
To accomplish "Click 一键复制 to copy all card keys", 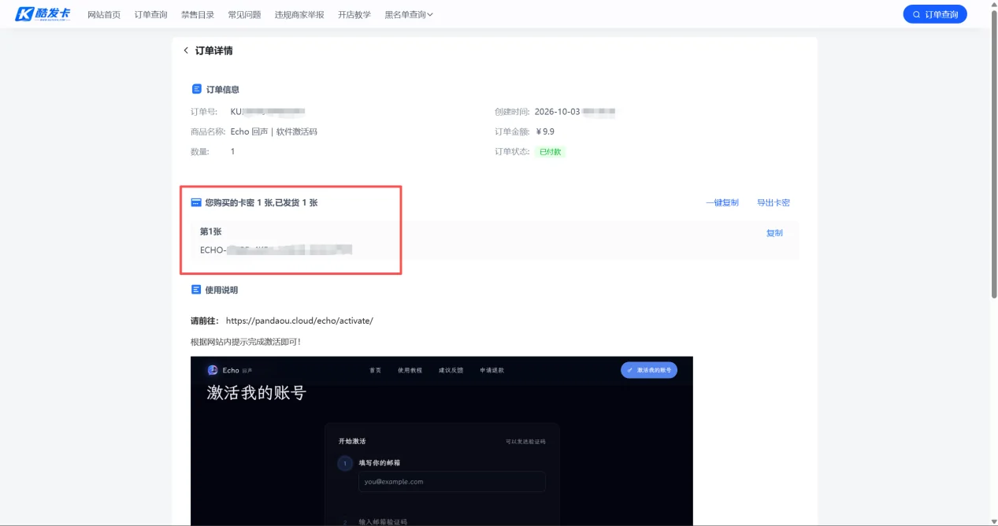I will 722,202.
